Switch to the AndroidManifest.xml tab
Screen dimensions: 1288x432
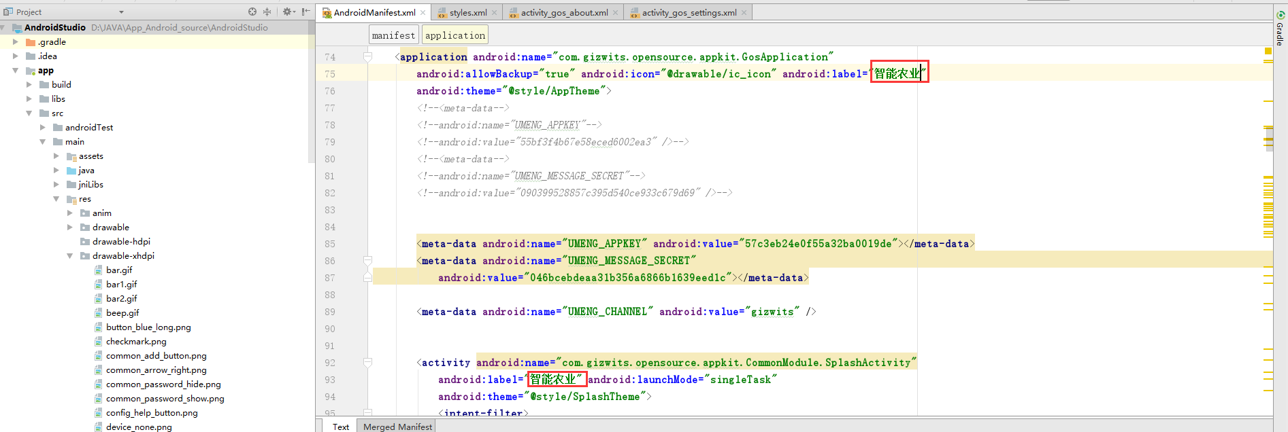click(x=374, y=12)
